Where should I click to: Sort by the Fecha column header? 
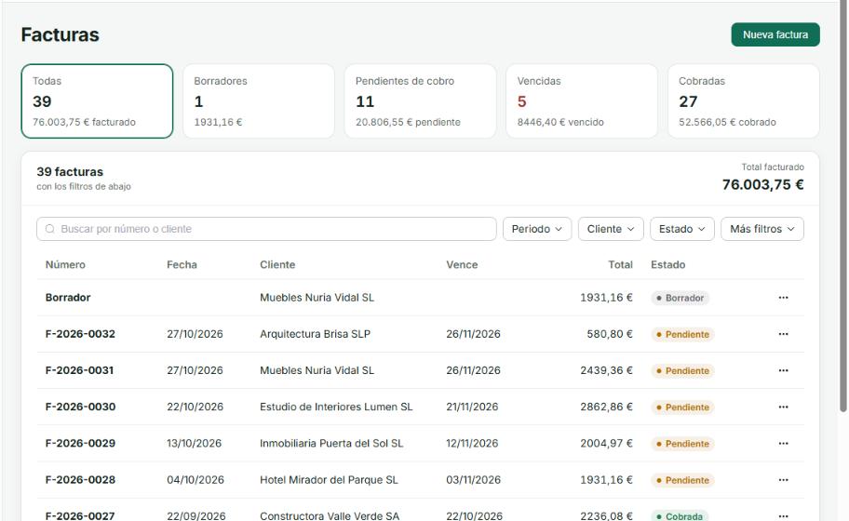[182, 264]
